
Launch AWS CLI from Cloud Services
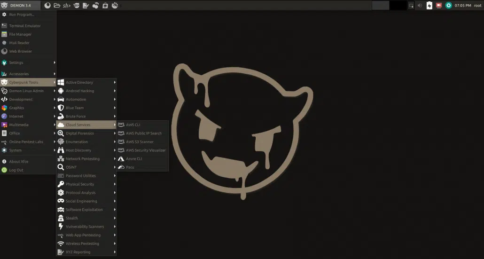click(x=142, y=125)
